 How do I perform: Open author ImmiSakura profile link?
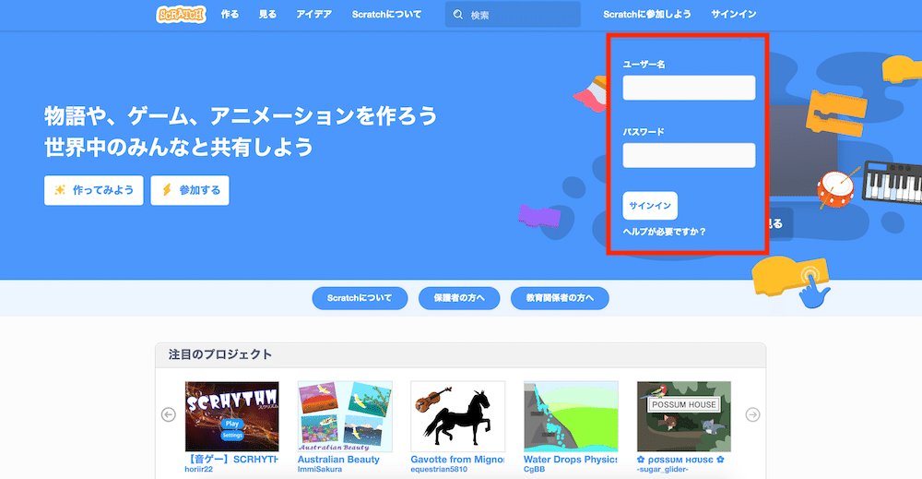[320, 470]
